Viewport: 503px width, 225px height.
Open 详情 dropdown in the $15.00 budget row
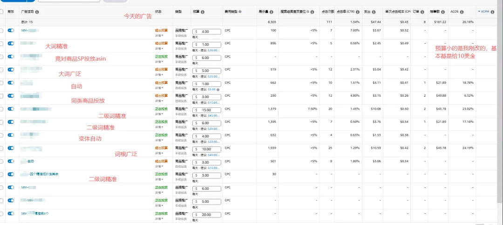click(159, 114)
